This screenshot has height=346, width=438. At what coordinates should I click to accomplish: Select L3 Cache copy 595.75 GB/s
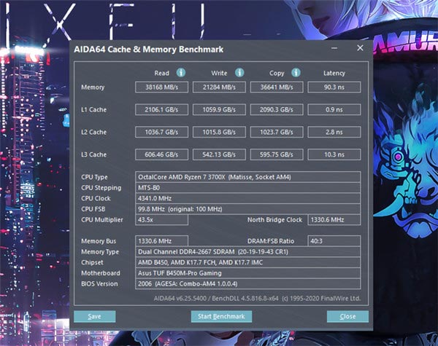pyautogui.click(x=277, y=154)
